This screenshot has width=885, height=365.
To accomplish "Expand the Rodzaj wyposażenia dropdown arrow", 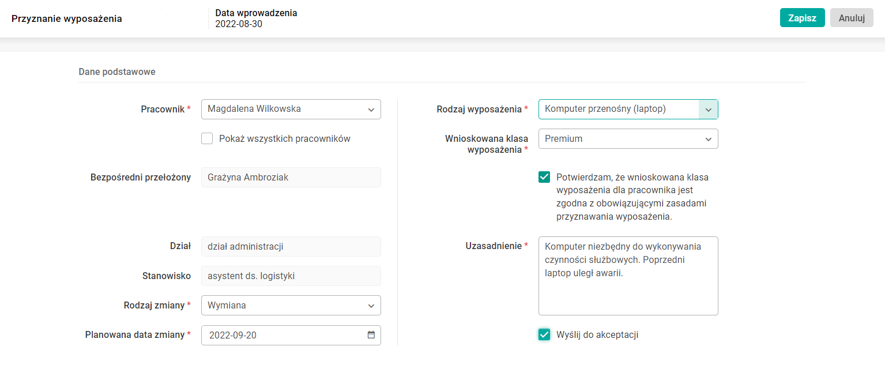I will (x=708, y=109).
